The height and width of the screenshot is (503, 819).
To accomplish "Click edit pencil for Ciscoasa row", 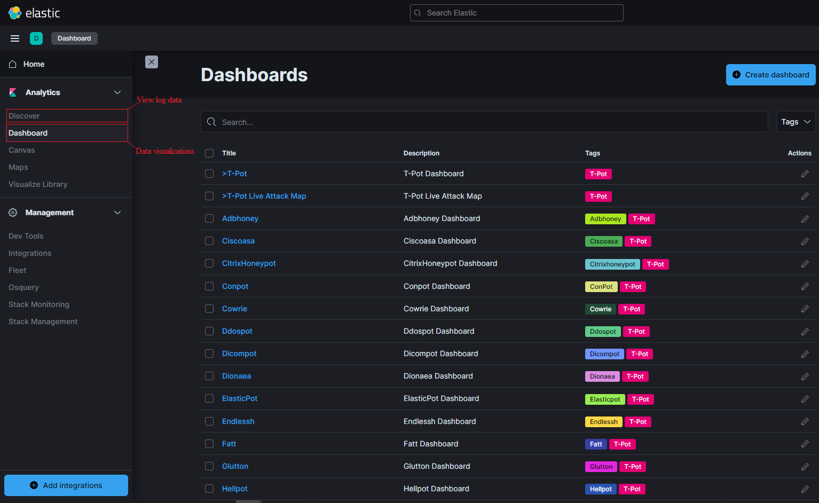I will point(805,241).
